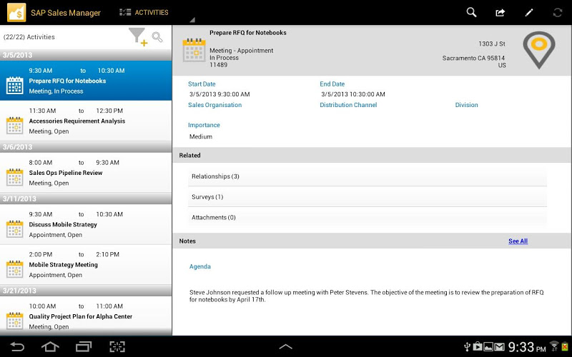Viewport: 572px width, 357px height.
Task: Search activities list with small magnifier
Action: click(157, 37)
